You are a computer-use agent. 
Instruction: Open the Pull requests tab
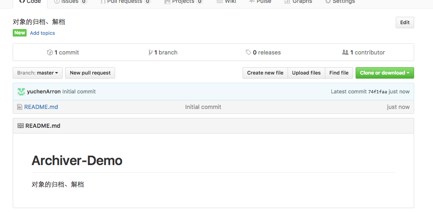pos(126,2)
